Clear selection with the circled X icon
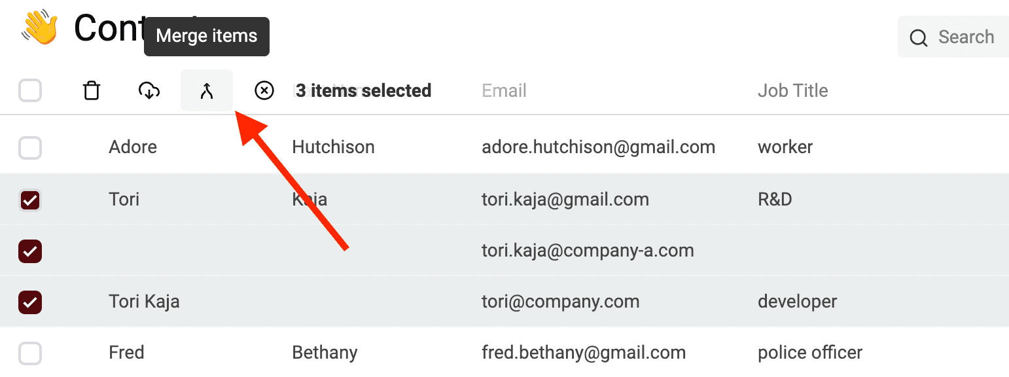The height and width of the screenshot is (377, 1009). tap(264, 91)
